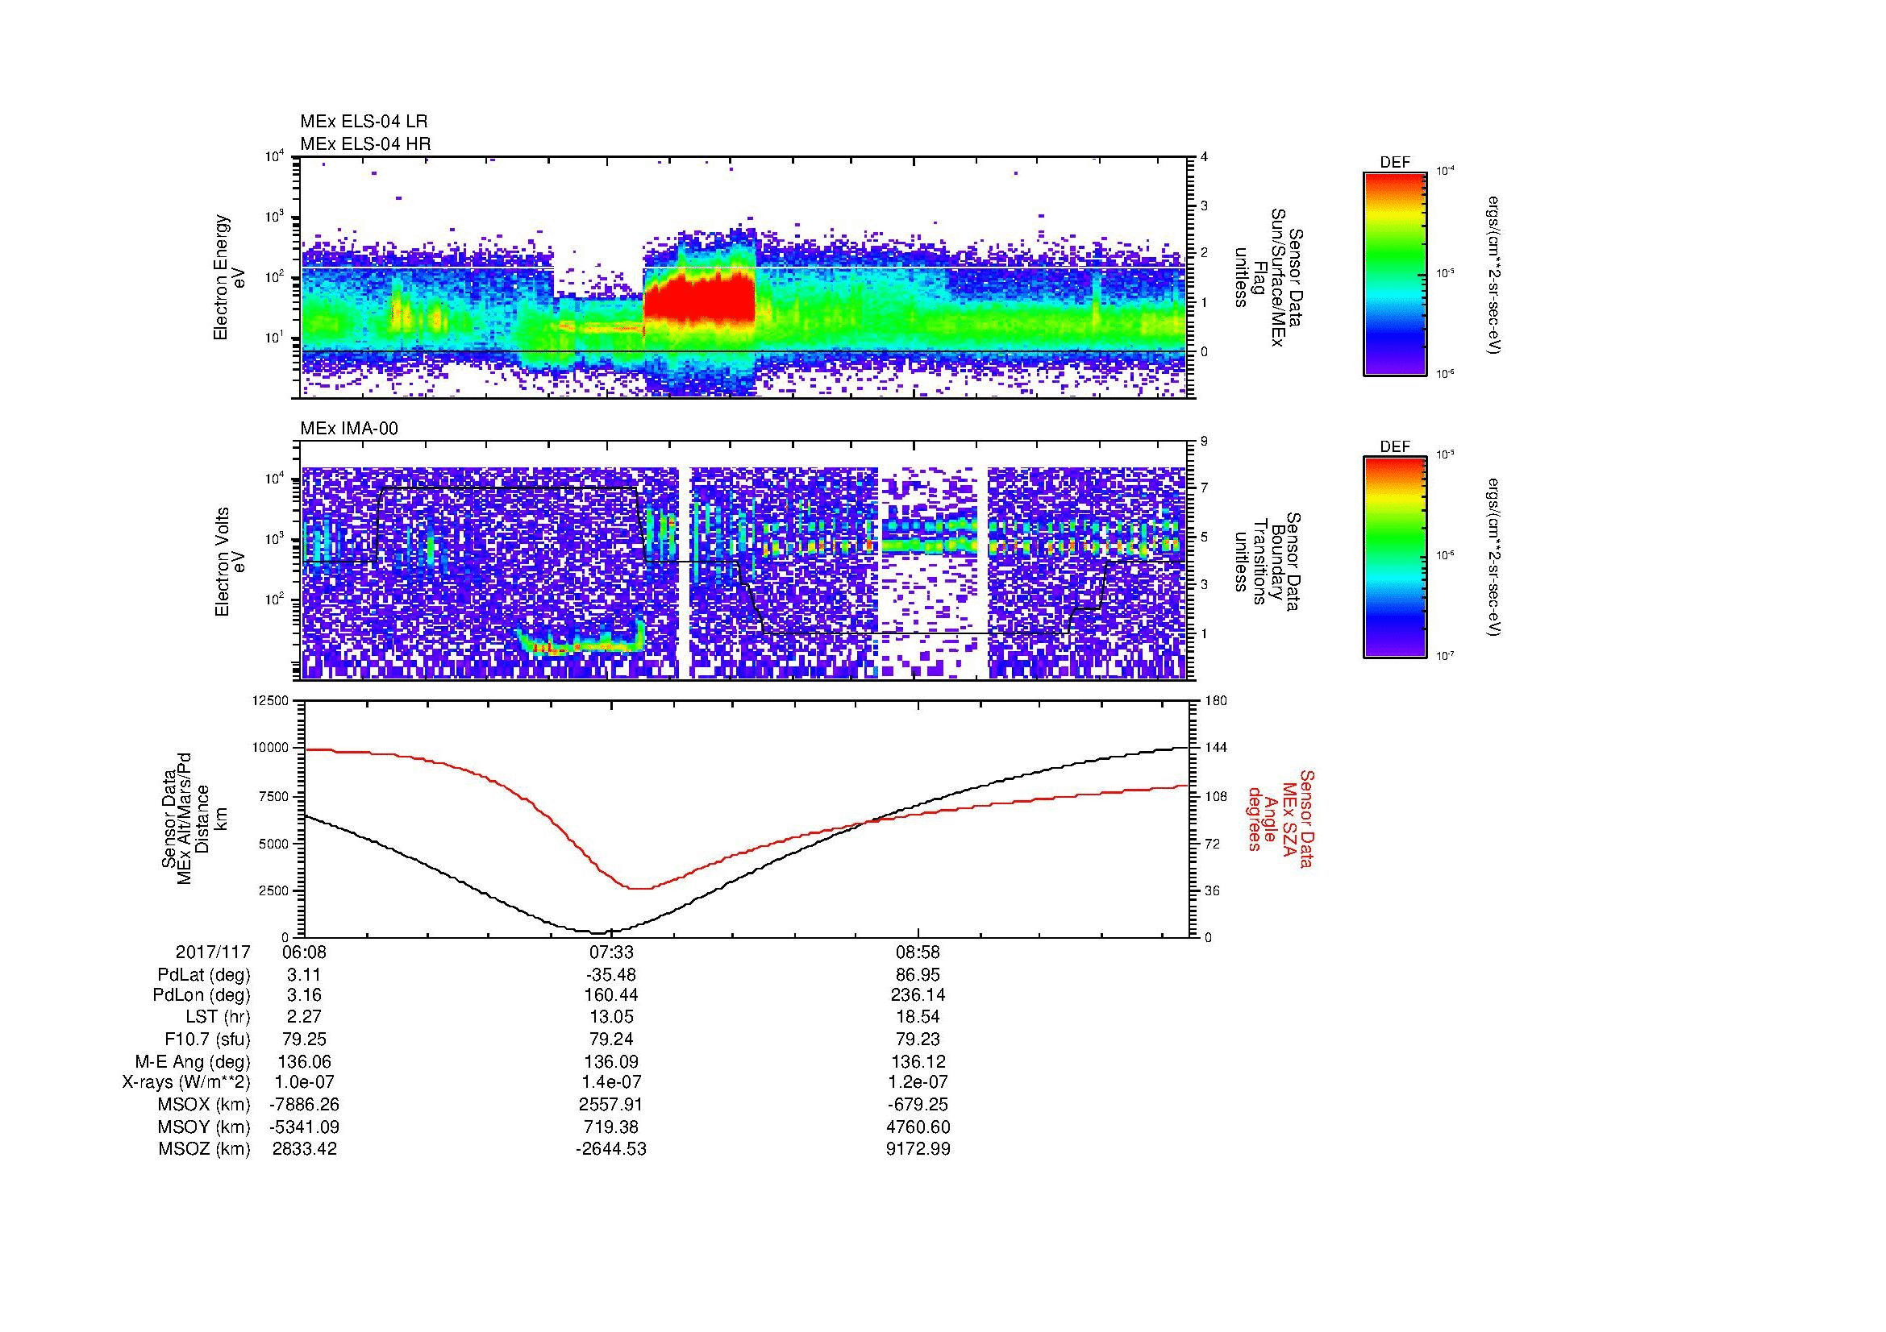Click the LST value 18.54
Viewport: 1886px width, 1332px height.
918,1017
